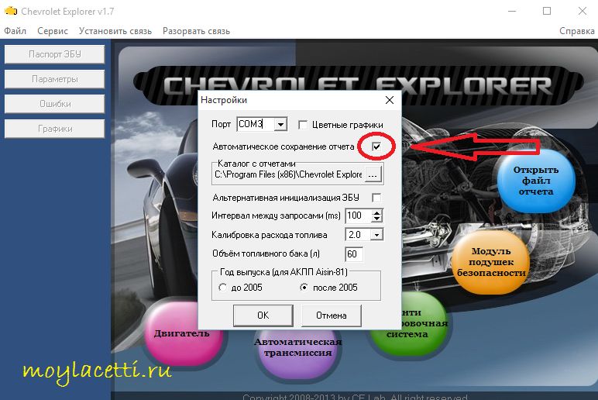Click the Ошибки sidebar button
598x400 pixels.
pos(54,104)
